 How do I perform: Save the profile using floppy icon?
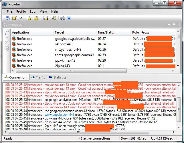coord(45,18)
